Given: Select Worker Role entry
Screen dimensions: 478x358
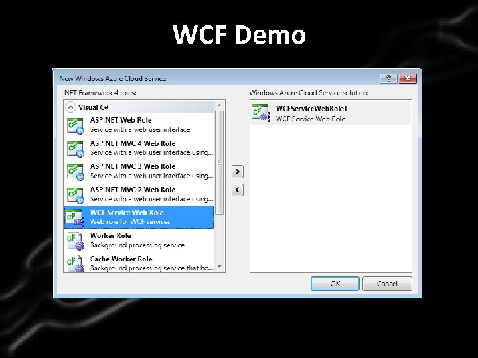Looking at the screenshot, I should 139,240.
